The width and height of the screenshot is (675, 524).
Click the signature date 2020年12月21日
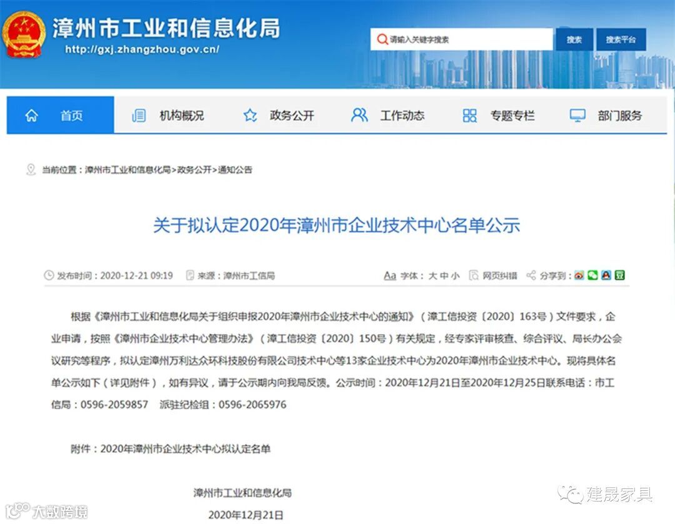click(x=246, y=515)
